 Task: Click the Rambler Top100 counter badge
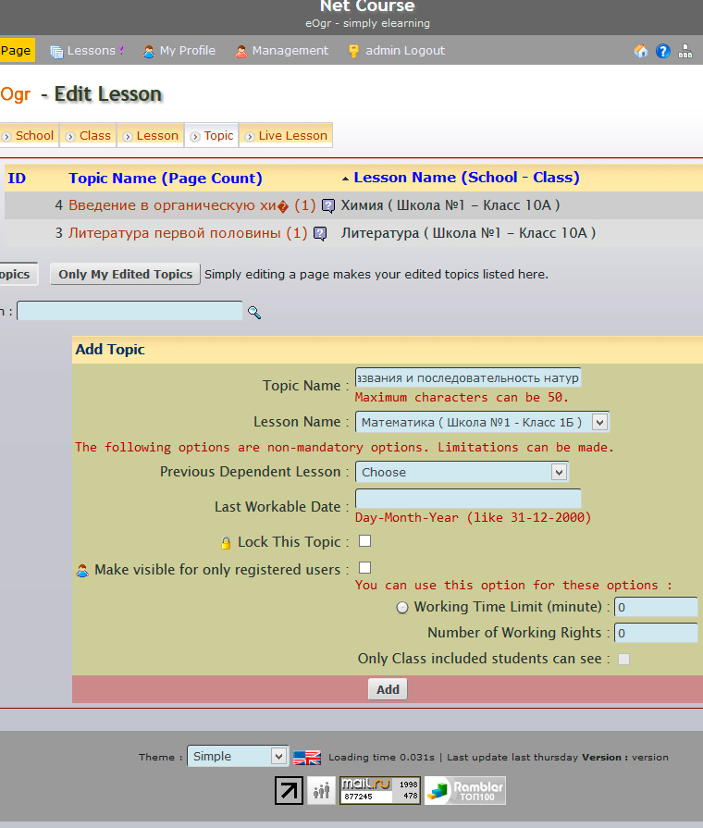[465, 790]
